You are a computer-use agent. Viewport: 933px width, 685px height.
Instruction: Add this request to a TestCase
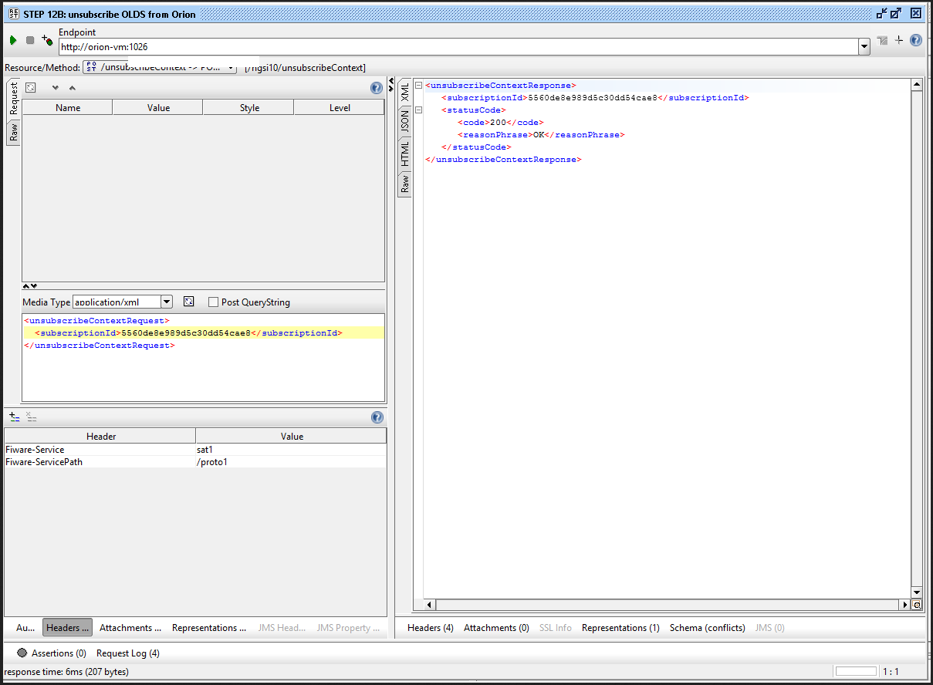(x=47, y=39)
